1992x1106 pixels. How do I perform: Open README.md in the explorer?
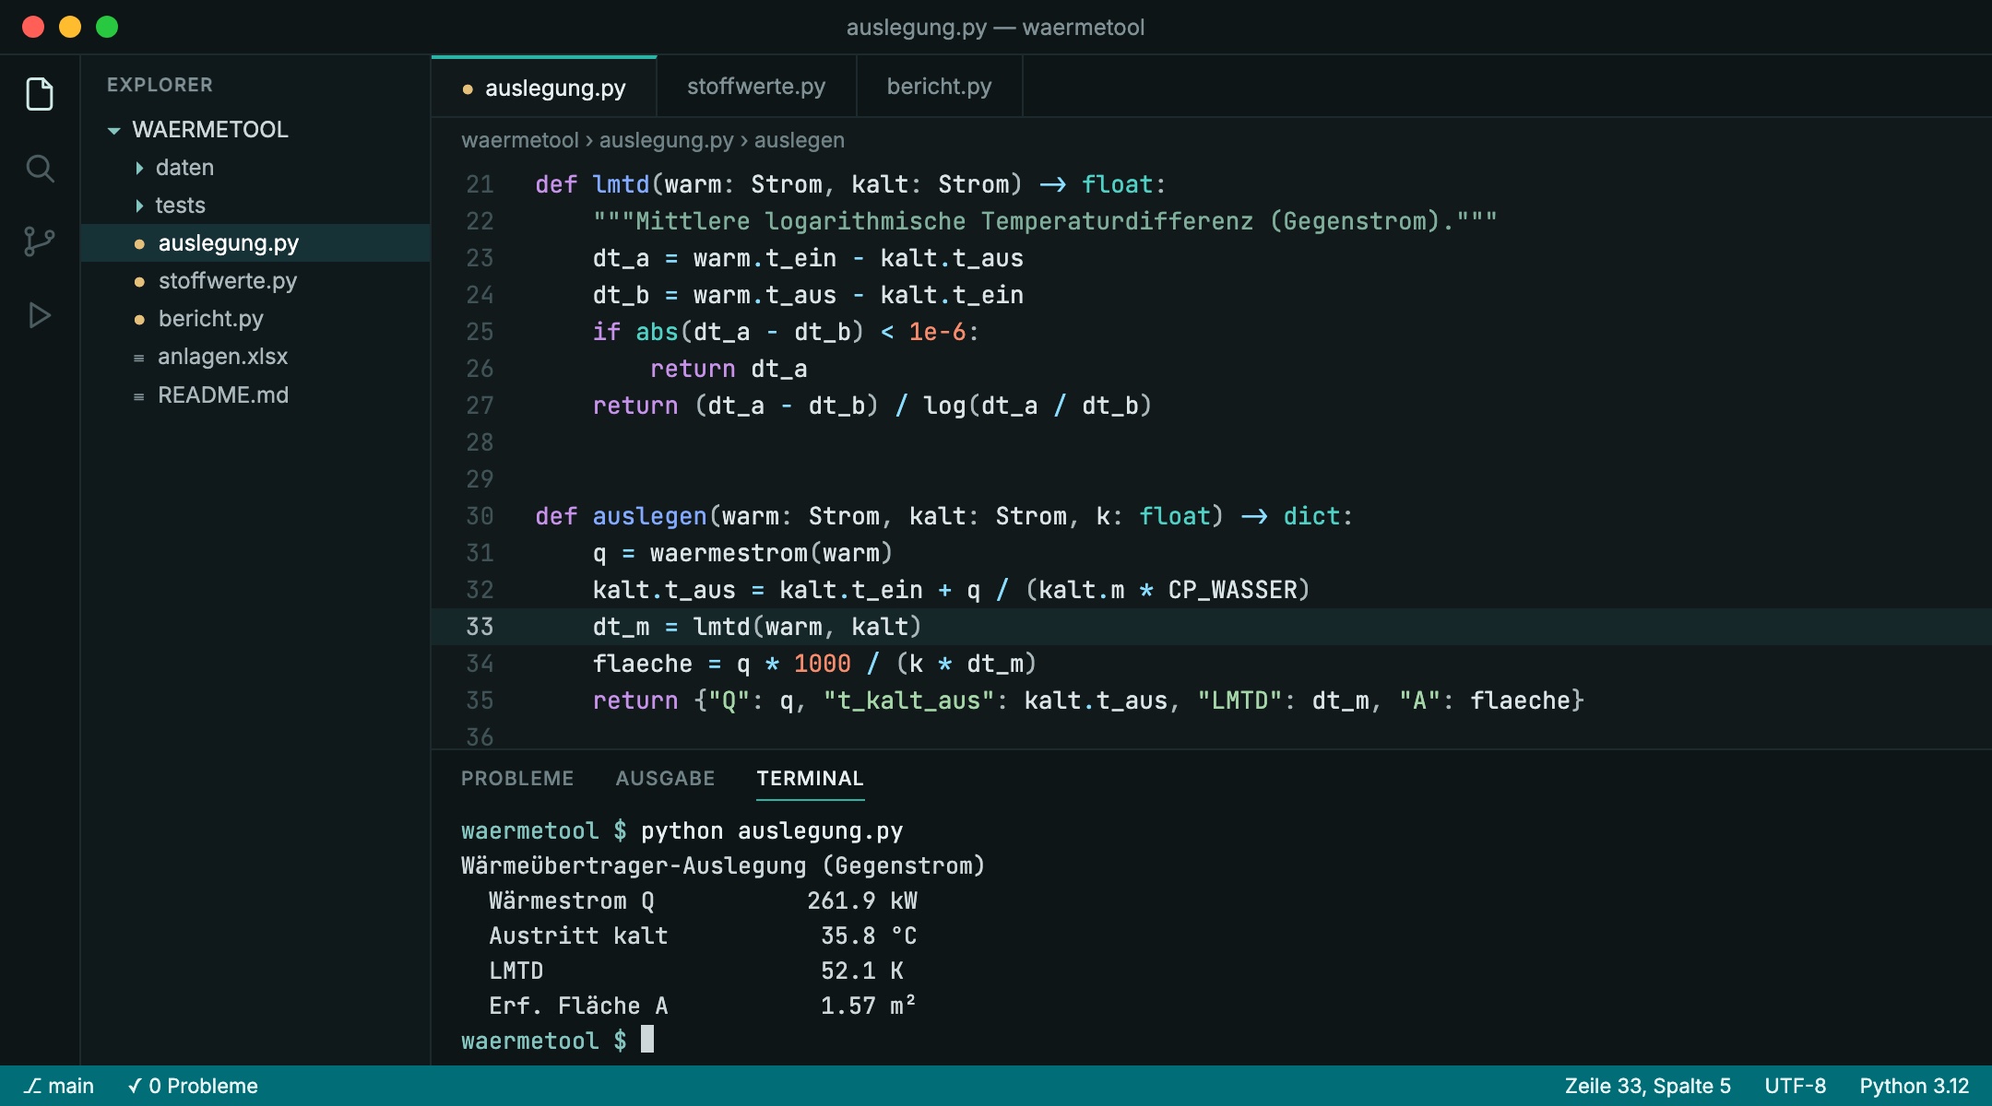[255, 395]
